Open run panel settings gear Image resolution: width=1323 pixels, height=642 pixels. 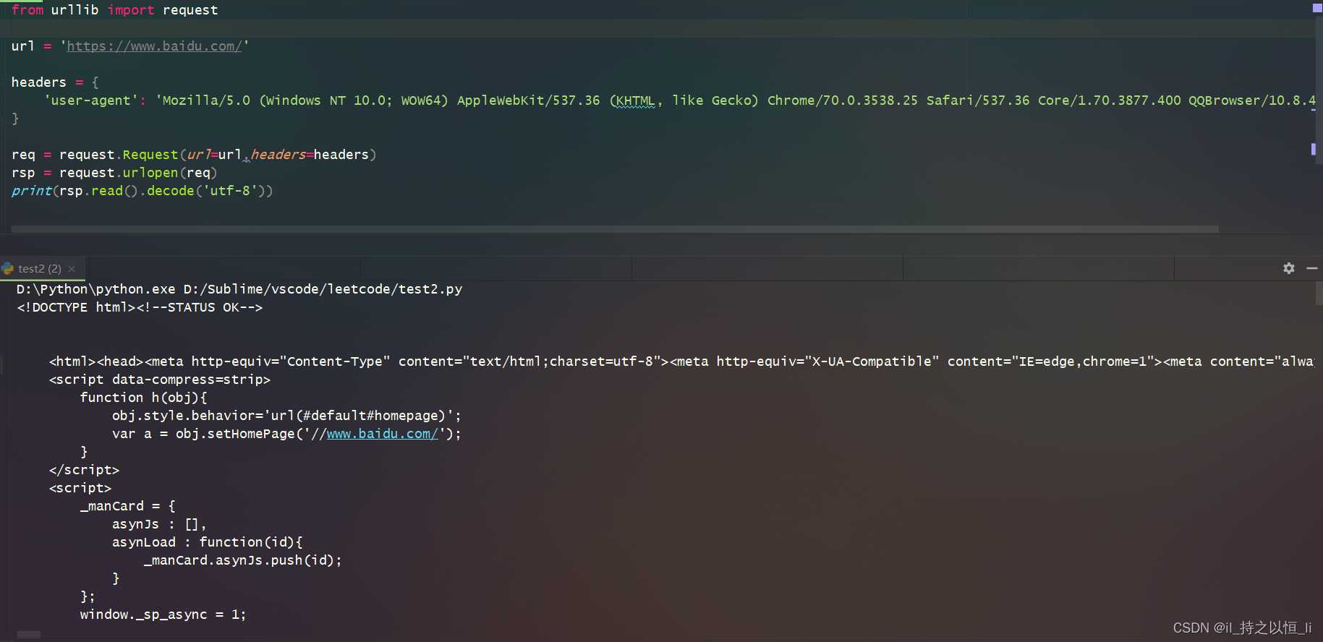click(x=1288, y=268)
